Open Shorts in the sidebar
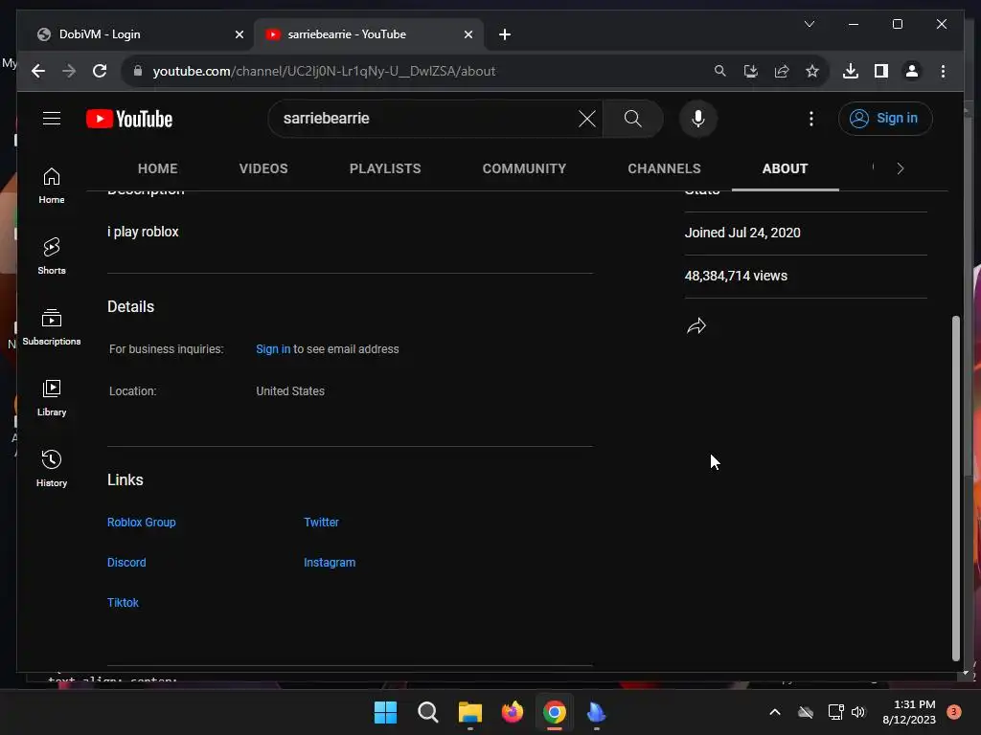 coord(52,256)
